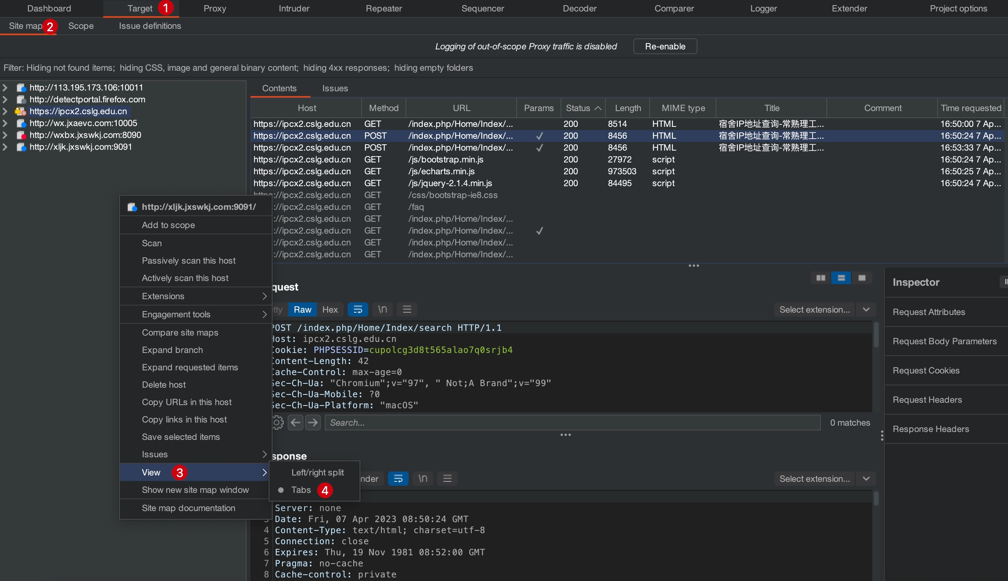The height and width of the screenshot is (581, 1008).
Task: Select the Tabs view radio option
Action: [x=300, y=490]
